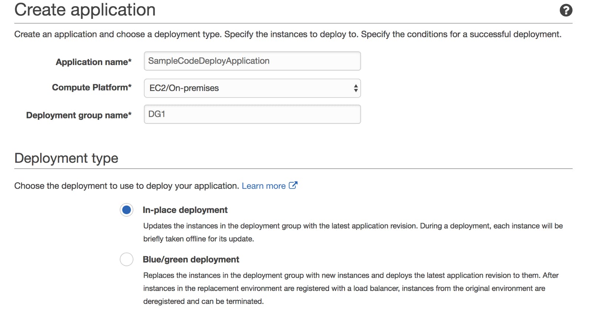Click the "Deployment type" section heading

66,158
